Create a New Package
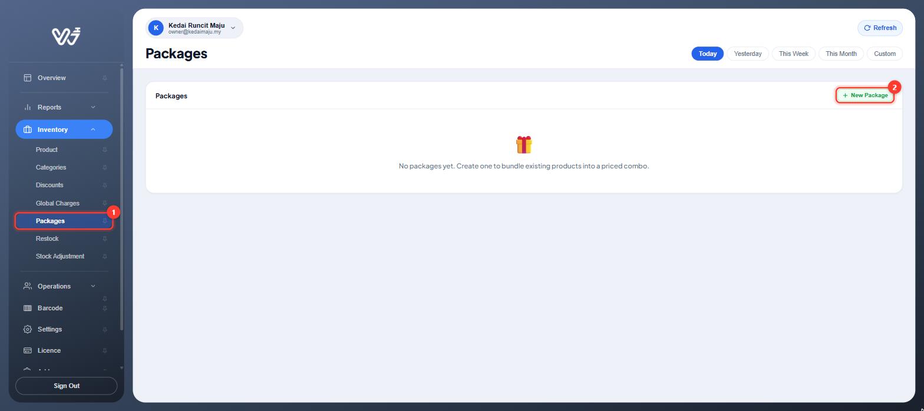The width and height of the screenshot is (924, 411). (865, 95)
